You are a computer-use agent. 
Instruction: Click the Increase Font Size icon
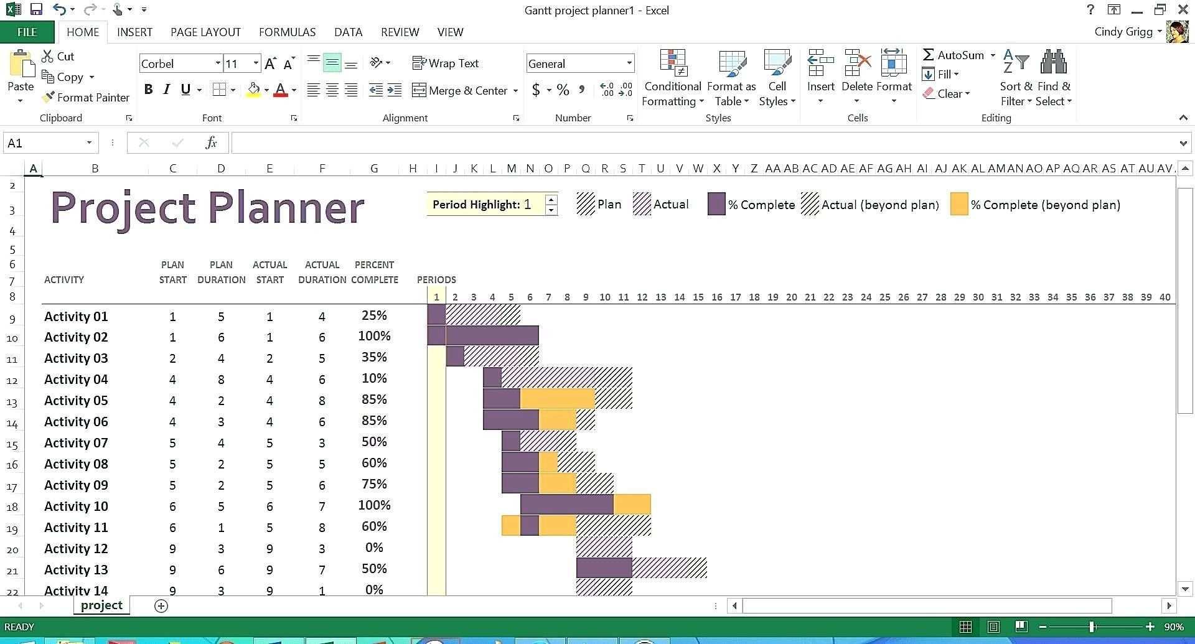(270, 63)
